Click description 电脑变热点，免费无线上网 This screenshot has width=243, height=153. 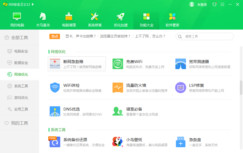coord(145,67)
